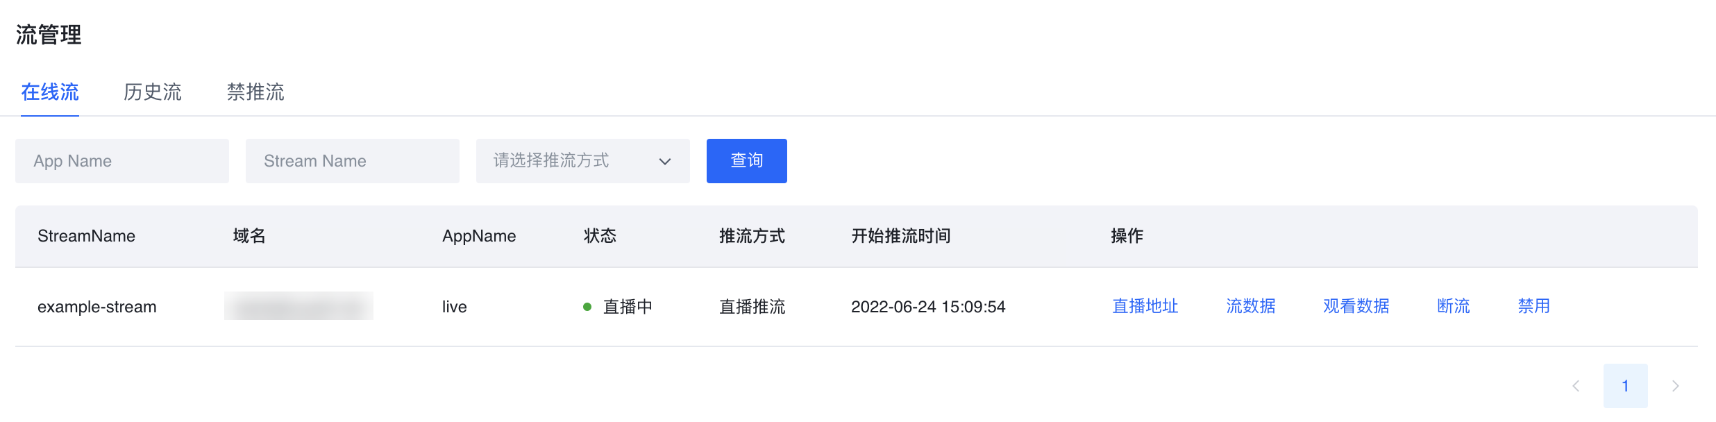1716x422 pixels.
Task: Select the 禁推流 tab
Action: (x=255, y=92)
